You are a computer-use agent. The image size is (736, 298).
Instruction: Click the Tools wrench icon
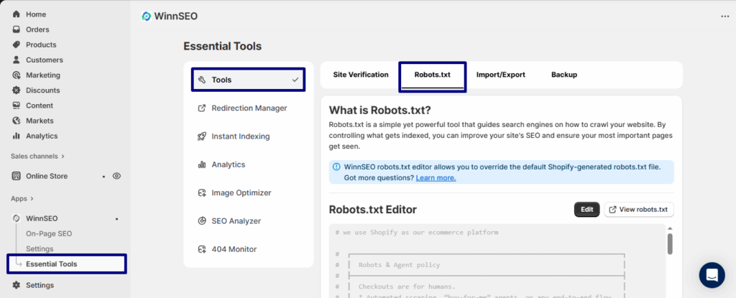[x=202, y=80]
